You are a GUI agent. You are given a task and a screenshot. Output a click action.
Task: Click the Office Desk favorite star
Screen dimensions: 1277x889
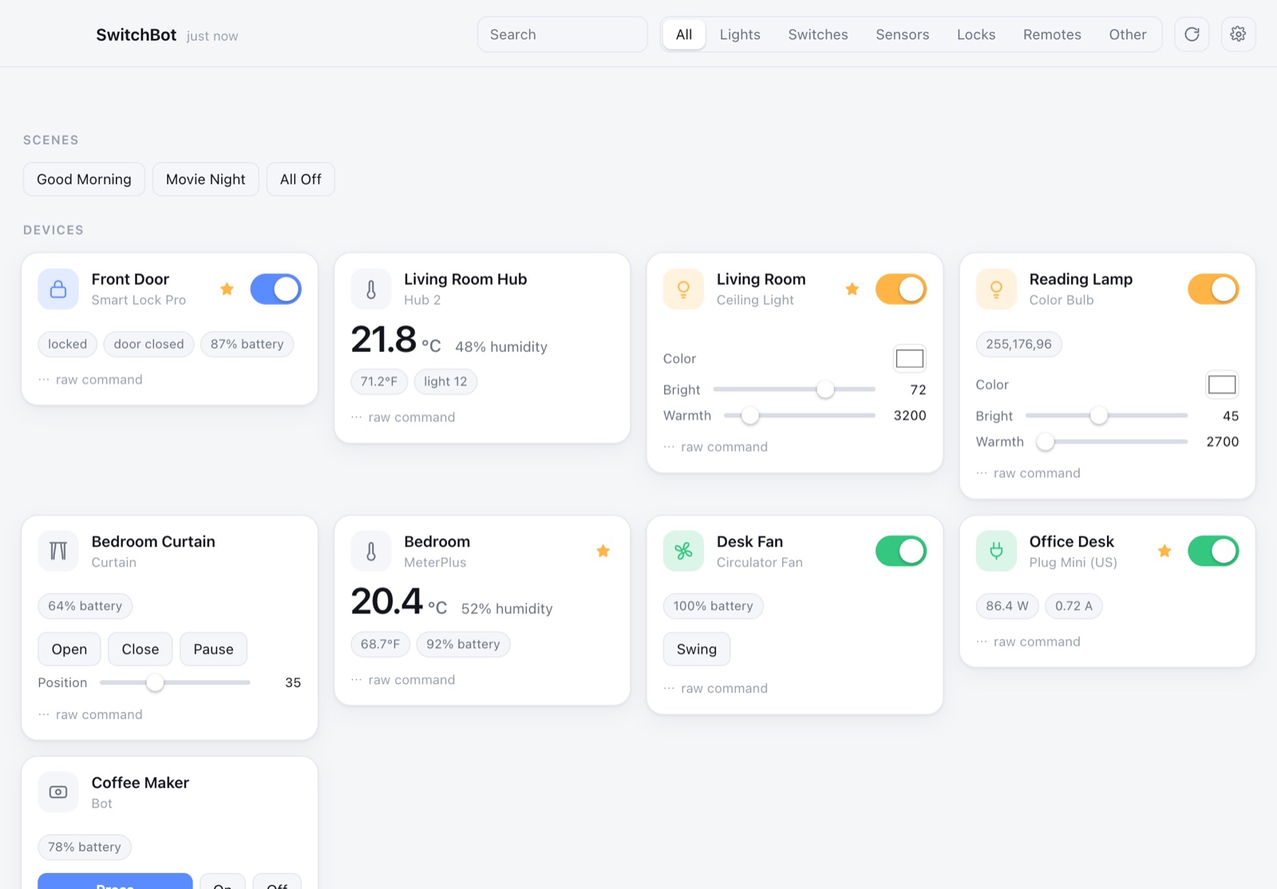click(x=1164, y=551)
